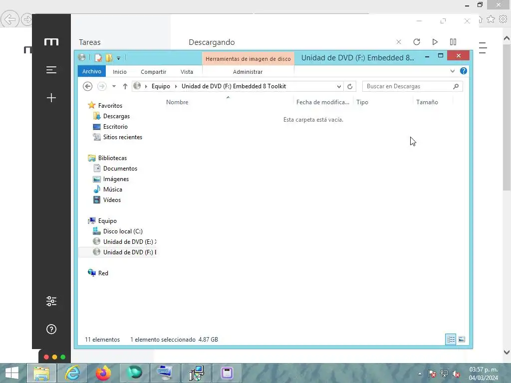Open the download manager hamburger menu
The image size is (511, 383).
coord(51,70)
